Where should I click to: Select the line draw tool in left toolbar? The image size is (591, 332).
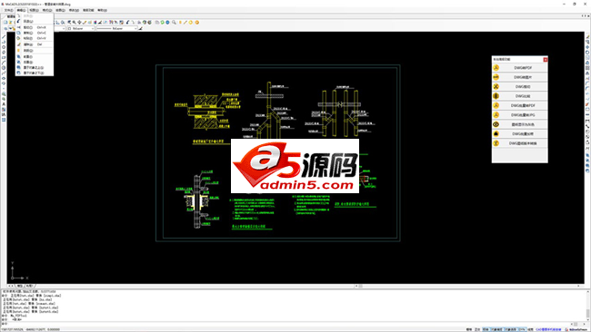click(4, 37)
